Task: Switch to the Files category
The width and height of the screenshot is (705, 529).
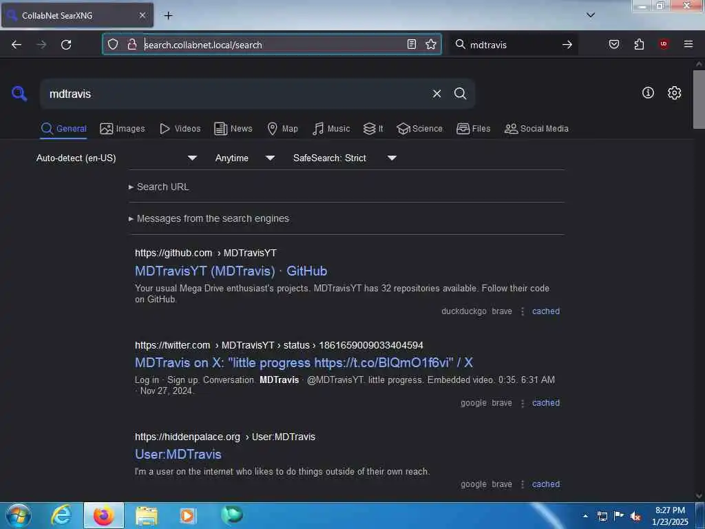Action: [x=473, y=129]
